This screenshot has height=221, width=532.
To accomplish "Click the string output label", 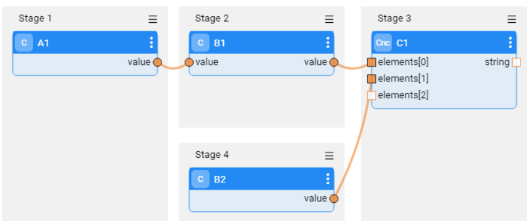I will pos(497,63).
